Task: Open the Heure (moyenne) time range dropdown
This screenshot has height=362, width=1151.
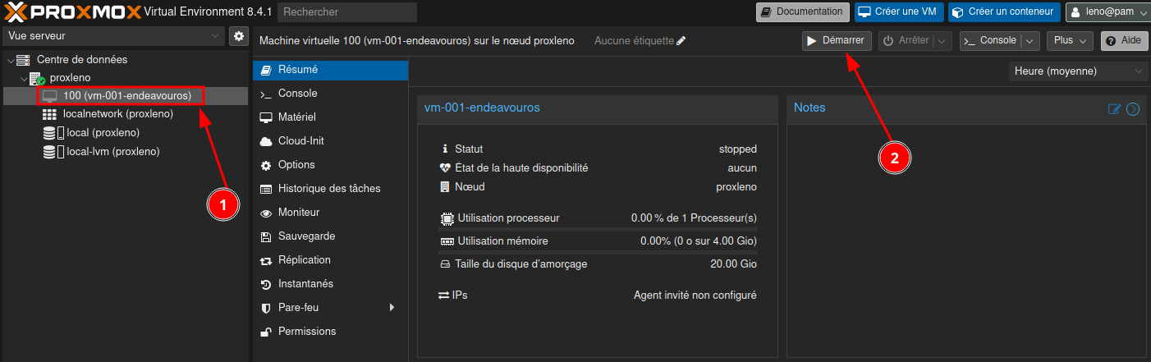Action: pyautogui.click(x=1078, y=71)
